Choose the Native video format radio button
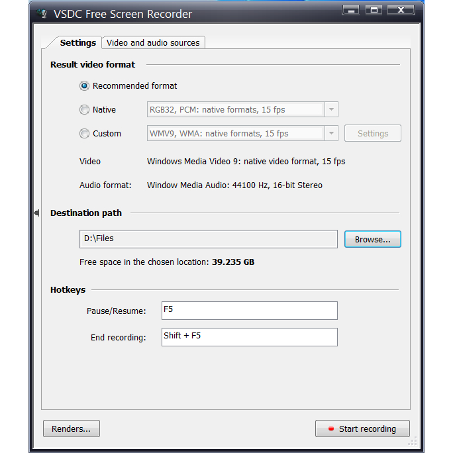The width and height of the screenshot is (453, 453). pyautogui.click(x=84, y=110)
